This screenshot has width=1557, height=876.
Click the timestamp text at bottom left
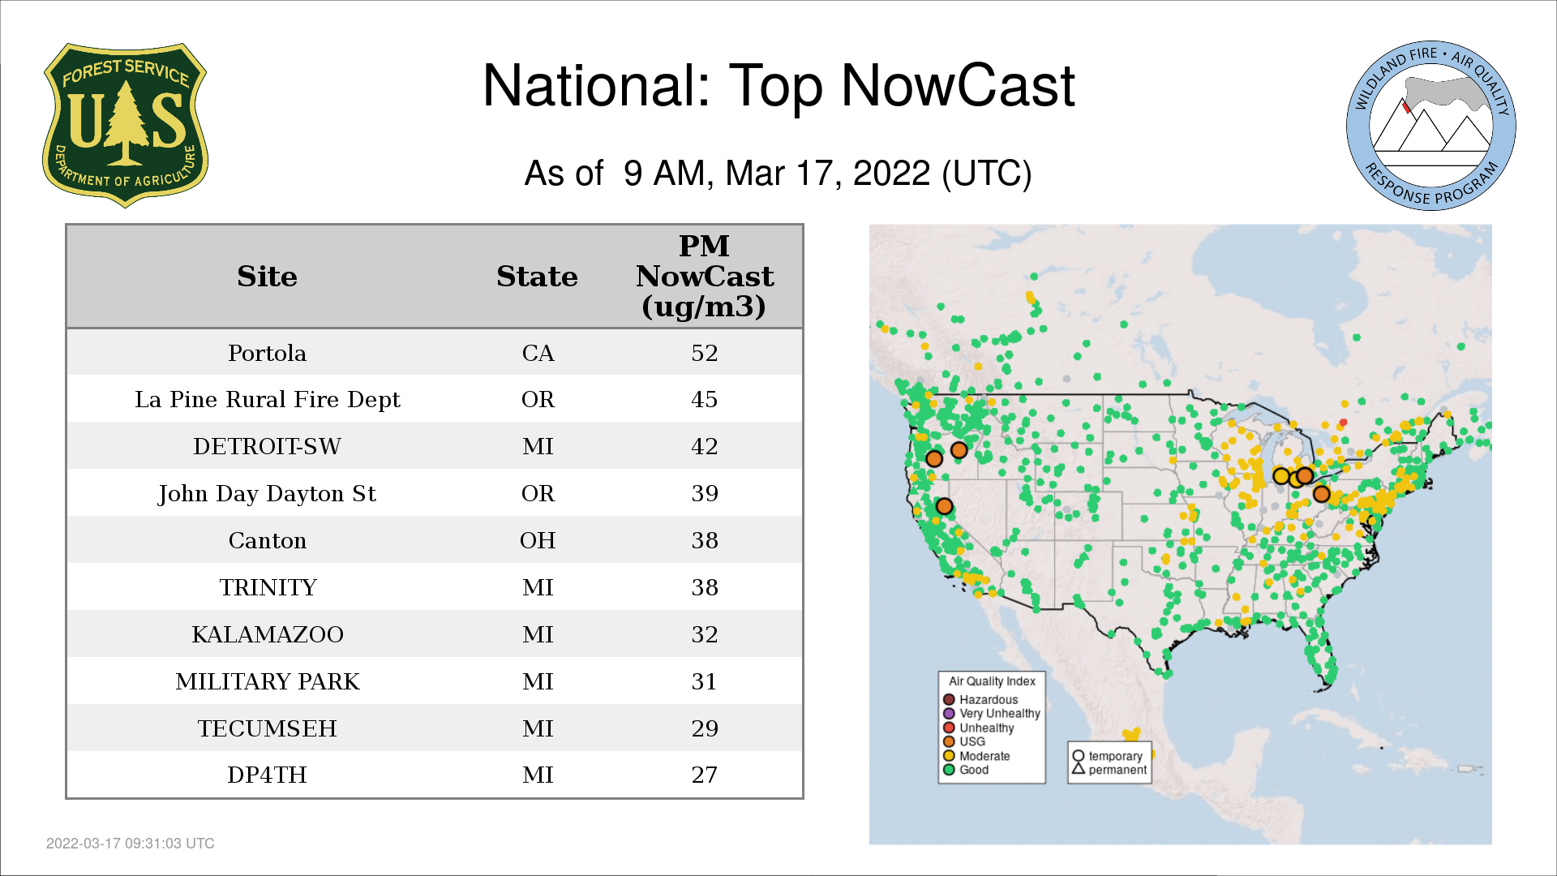130,844
